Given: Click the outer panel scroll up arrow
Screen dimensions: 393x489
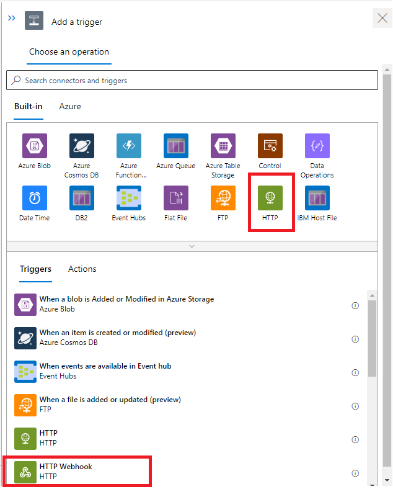Looking at the screenshot, I should (x=387, y=70).
